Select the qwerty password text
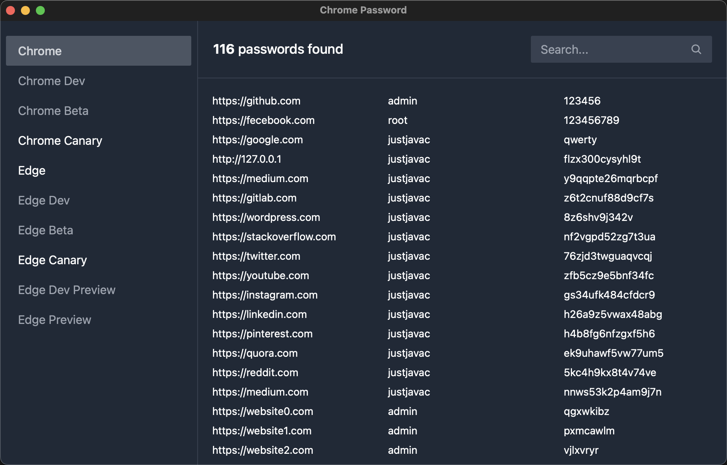 tap(580, 140)
